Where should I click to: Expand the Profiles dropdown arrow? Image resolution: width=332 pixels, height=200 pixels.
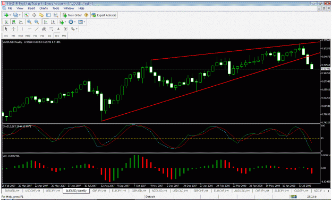pos(20,15)
